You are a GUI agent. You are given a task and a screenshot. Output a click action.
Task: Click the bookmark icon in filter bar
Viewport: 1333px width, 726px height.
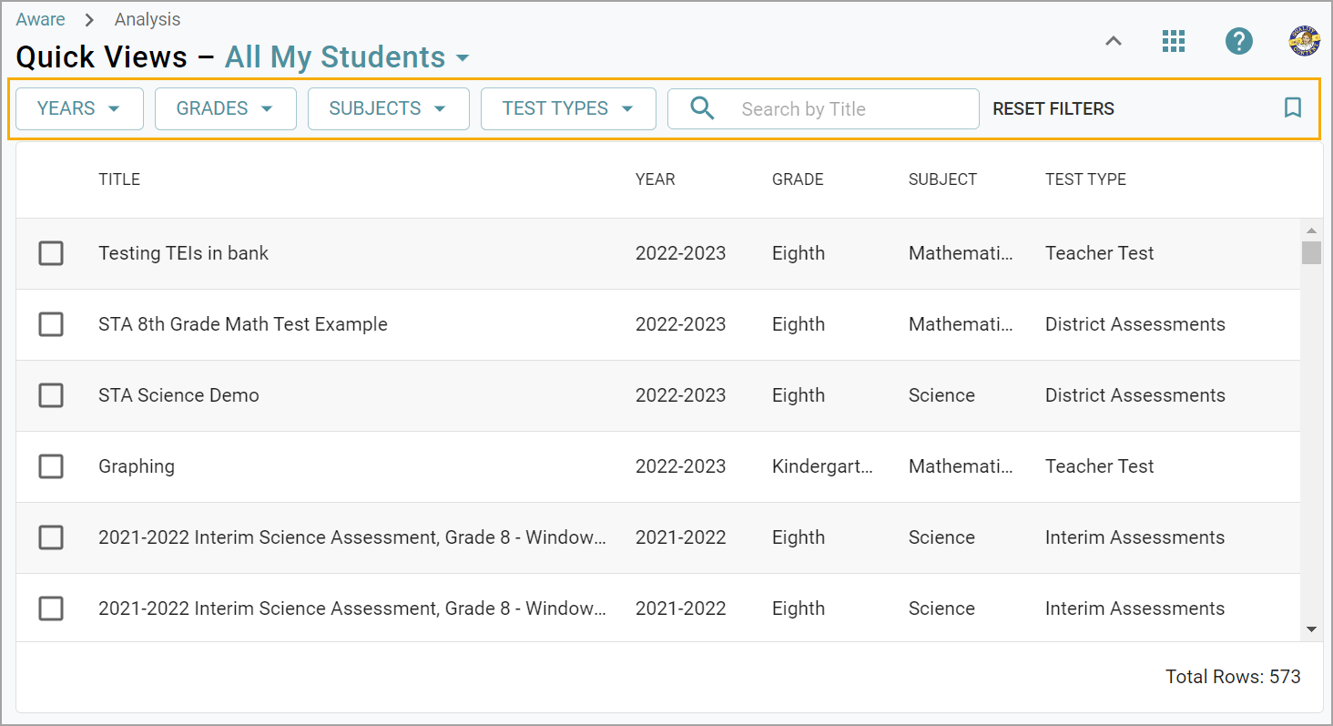click(1292, 108)
